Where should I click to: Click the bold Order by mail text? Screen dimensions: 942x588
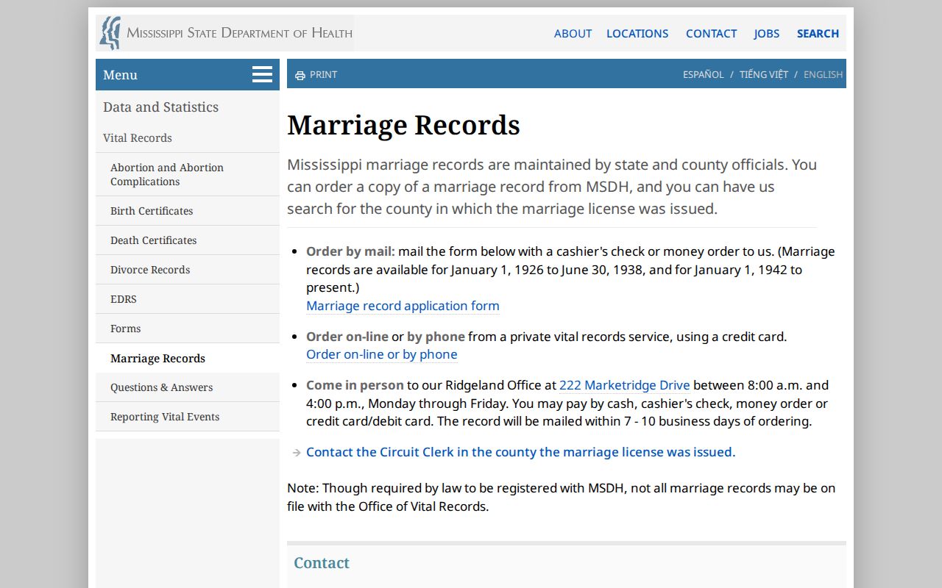click(x=350, y=251)
